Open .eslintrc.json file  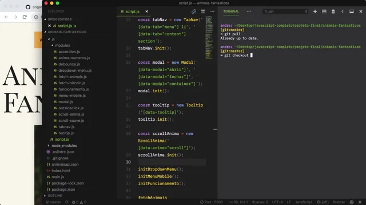(x=62, y=152)
